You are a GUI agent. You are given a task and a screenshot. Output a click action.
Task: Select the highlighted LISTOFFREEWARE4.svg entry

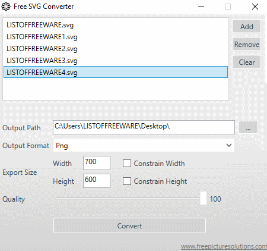pyautogui.click(x=116, y=72)
